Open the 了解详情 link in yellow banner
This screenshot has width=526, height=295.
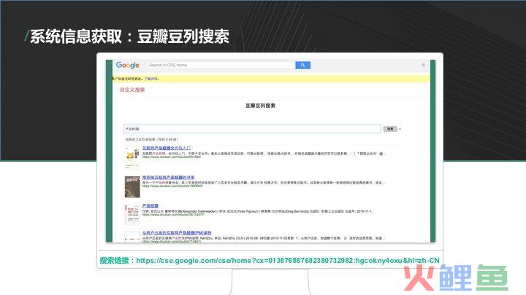point(151,79)
